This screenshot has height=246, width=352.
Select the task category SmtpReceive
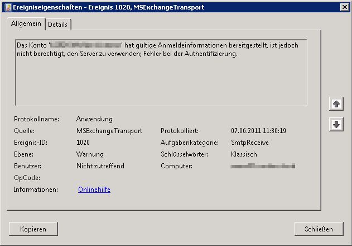click(x=250, y=143)
